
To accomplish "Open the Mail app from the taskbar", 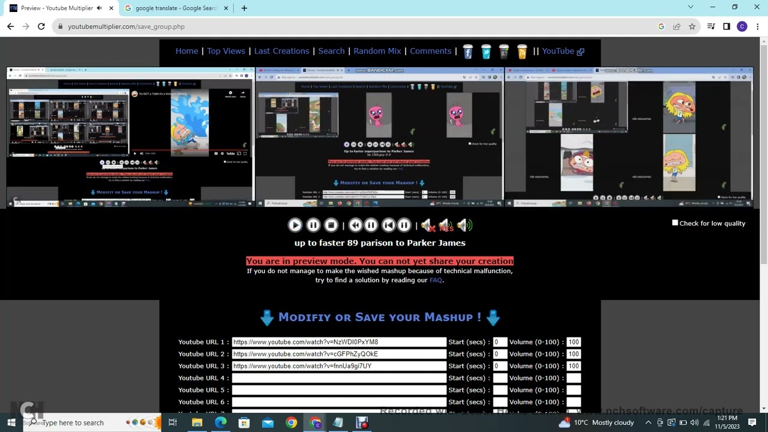I will (268, 422).
